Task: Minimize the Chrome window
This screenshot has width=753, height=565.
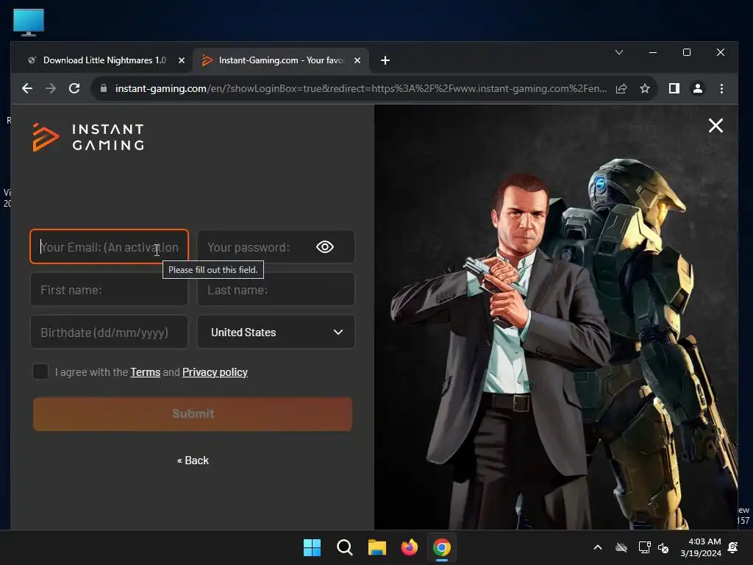Action: tap(653, 52)
